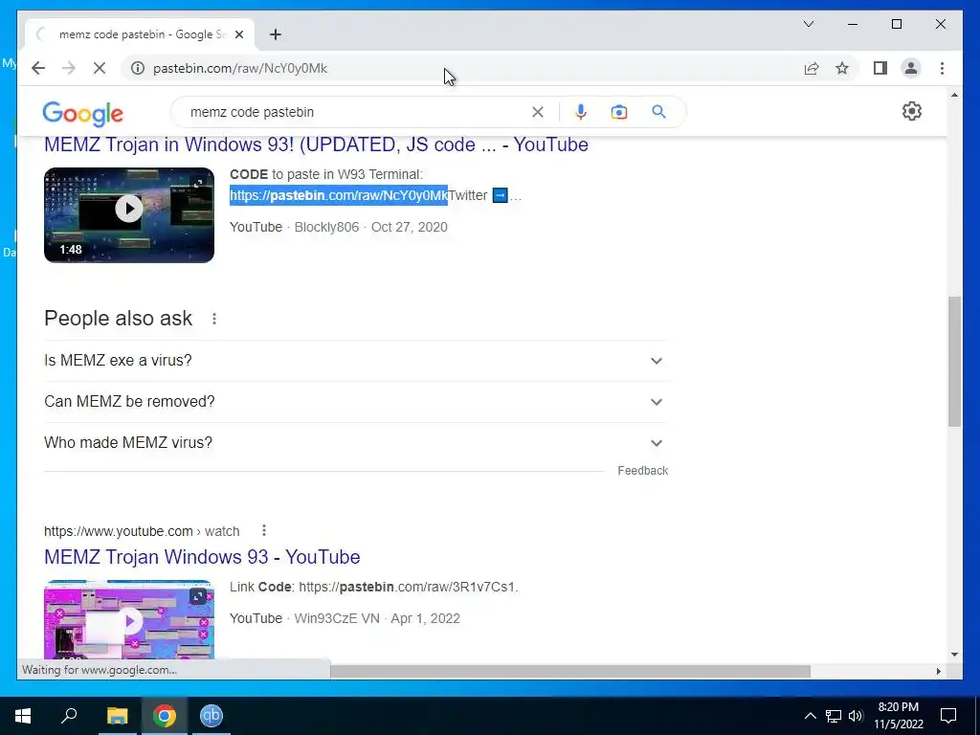Show hidden system tray icons
Image resolution: width=980 pixels, height=735 pixels.
[810, 716]
